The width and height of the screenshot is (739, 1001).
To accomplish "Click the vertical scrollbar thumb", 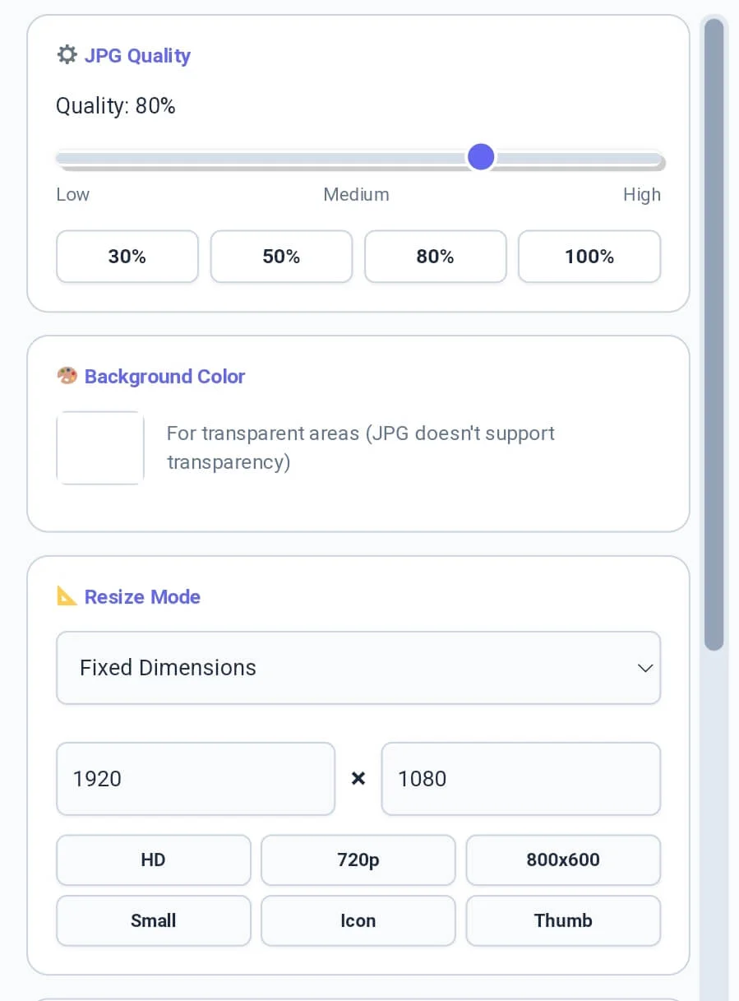I will [714, 333].
